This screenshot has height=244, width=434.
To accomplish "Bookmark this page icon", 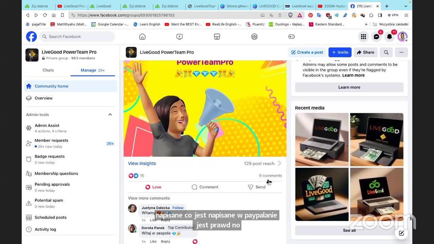I will [x=62, y=15].
